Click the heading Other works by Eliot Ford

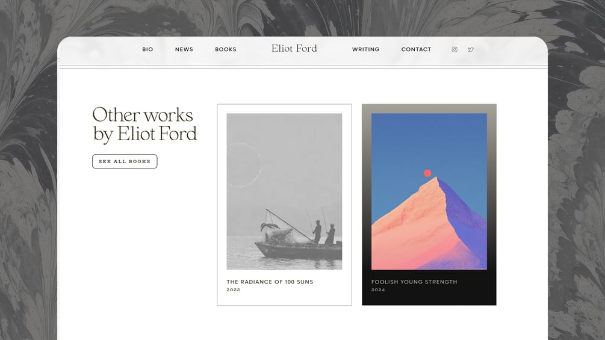(144, 125)
